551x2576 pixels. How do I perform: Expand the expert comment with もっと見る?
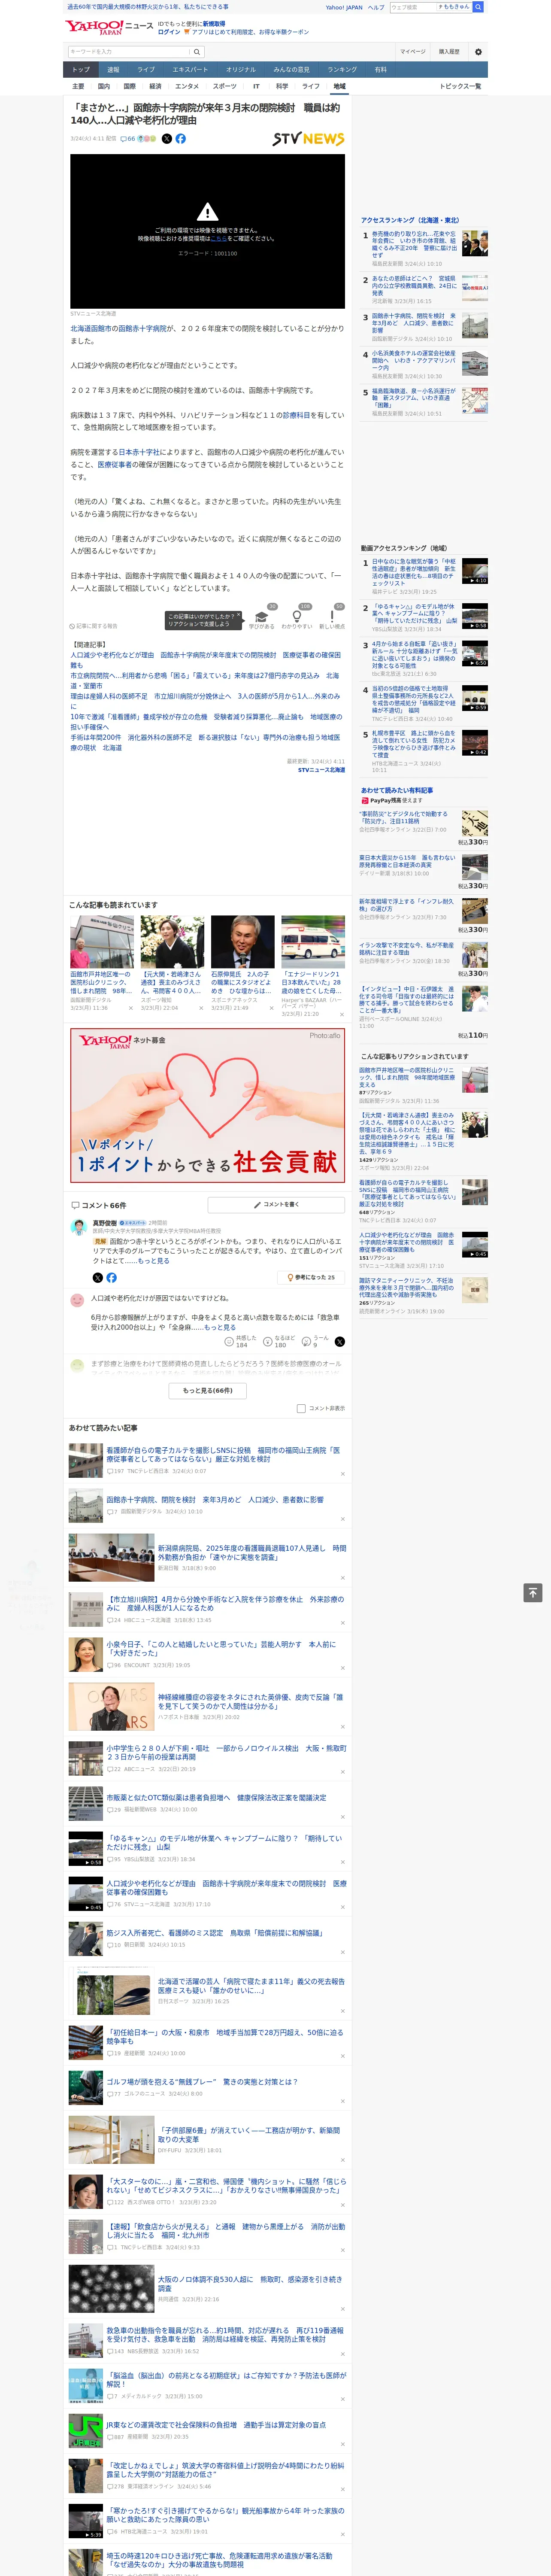coord(153,1261)
